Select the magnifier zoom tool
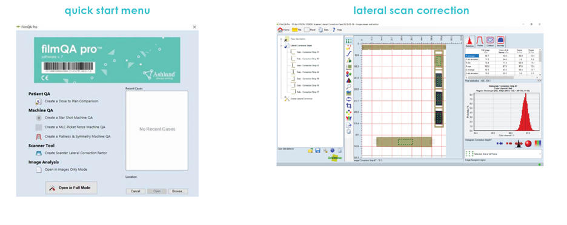567x225 pixels. [348, 86]
